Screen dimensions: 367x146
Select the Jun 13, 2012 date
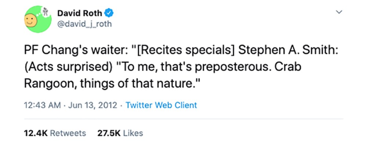click(x=93, y=105)
